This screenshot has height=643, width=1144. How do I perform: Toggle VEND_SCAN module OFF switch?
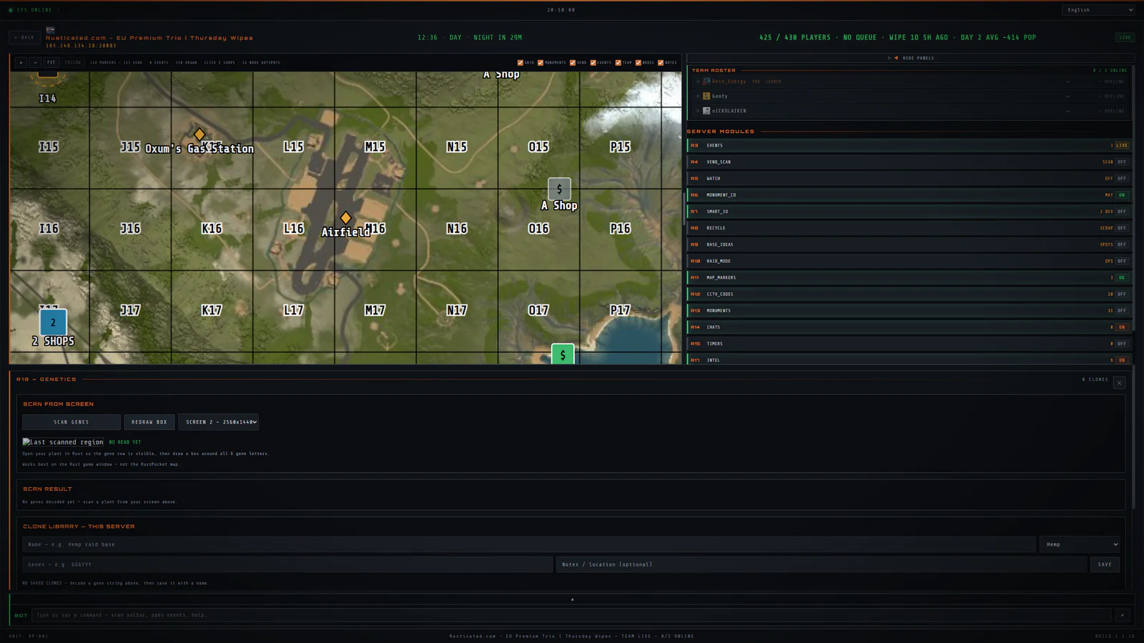pyautogui.click(x=1122, y=162)
